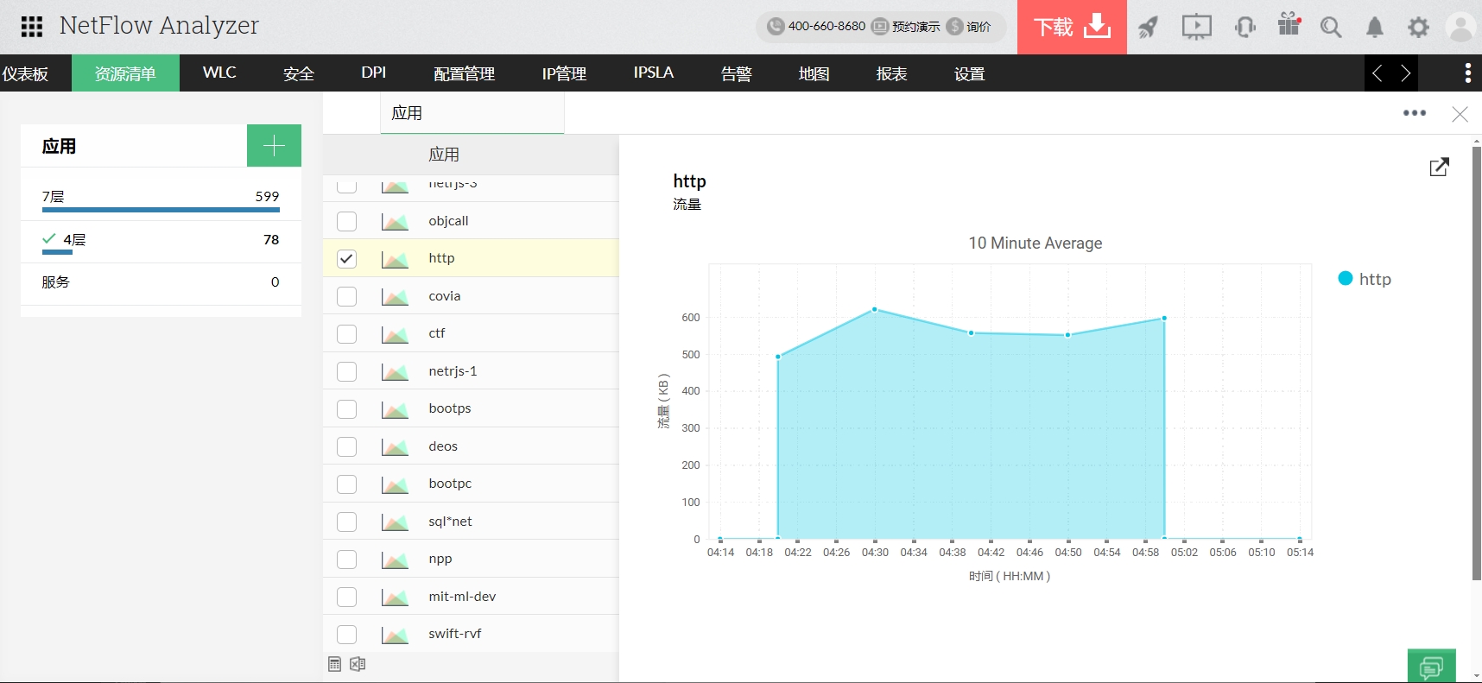Open the vertical ellipsis navigation menu

[1467, 73]
